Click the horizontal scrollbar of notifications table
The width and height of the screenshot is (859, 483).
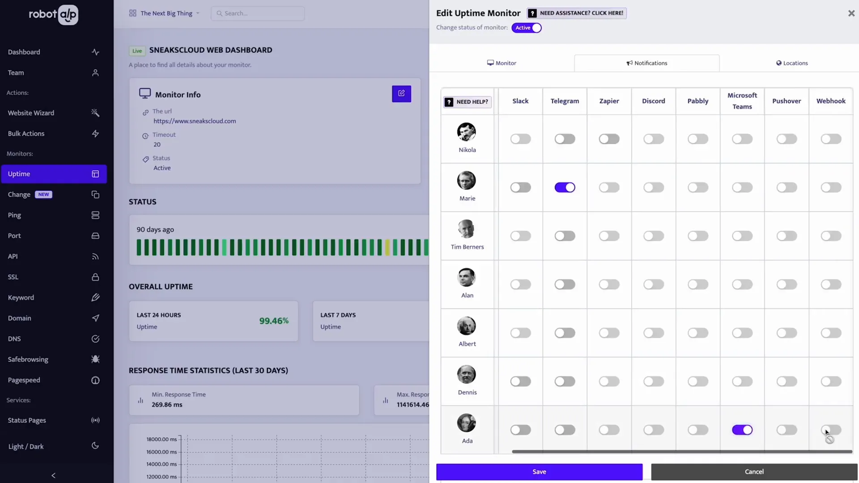(682, 452)
